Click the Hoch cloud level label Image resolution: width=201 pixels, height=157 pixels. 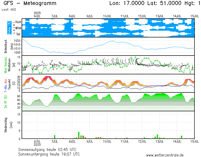[18, 22]
